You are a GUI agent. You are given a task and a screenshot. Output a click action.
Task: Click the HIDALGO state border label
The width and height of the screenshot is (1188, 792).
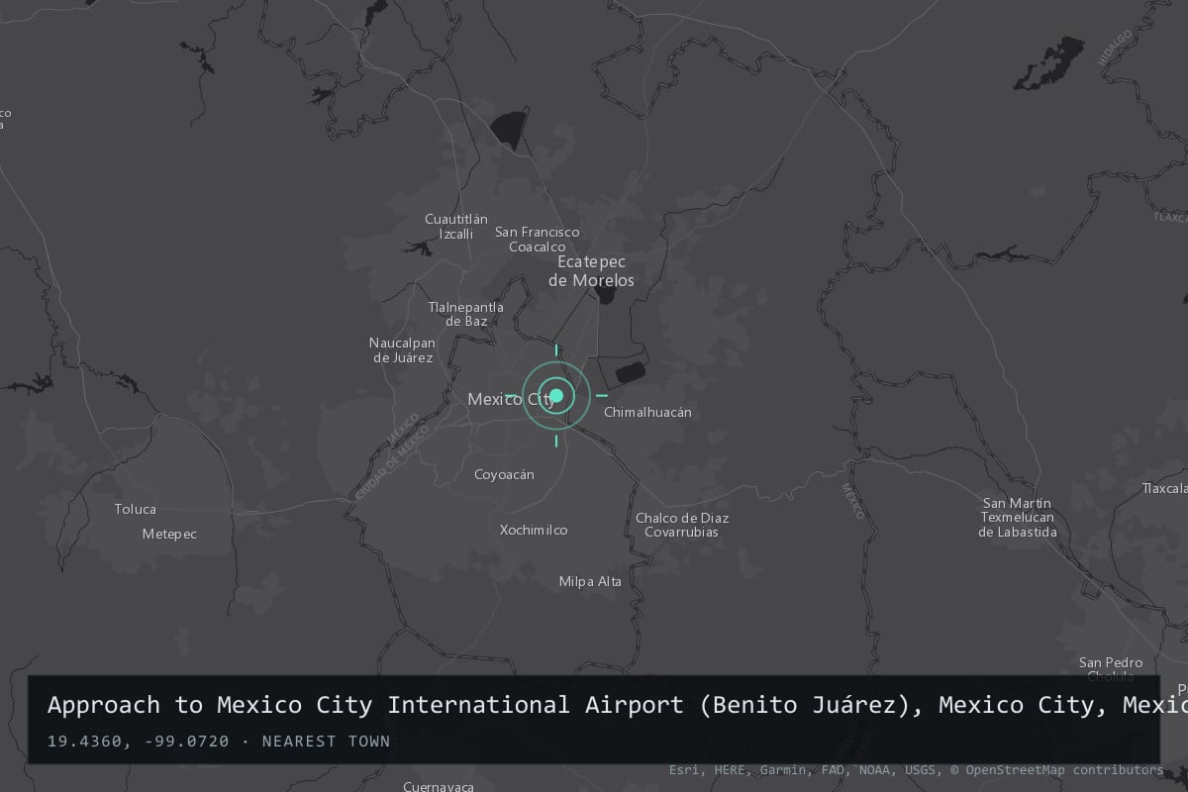1114,49
